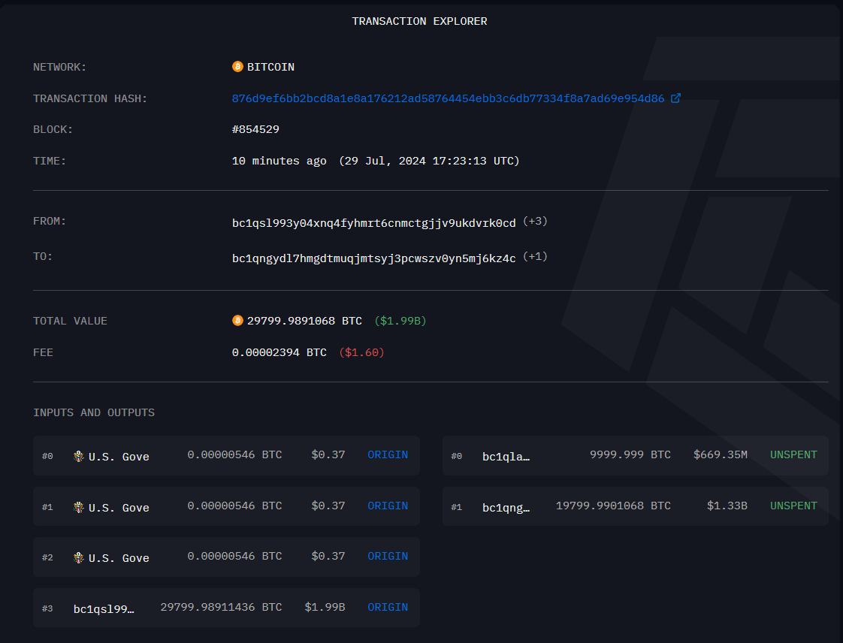The image size is (843, 643).
Task: Open the transaction hash 876d9ef6bb2... link
Action: (x=448, y=98)
